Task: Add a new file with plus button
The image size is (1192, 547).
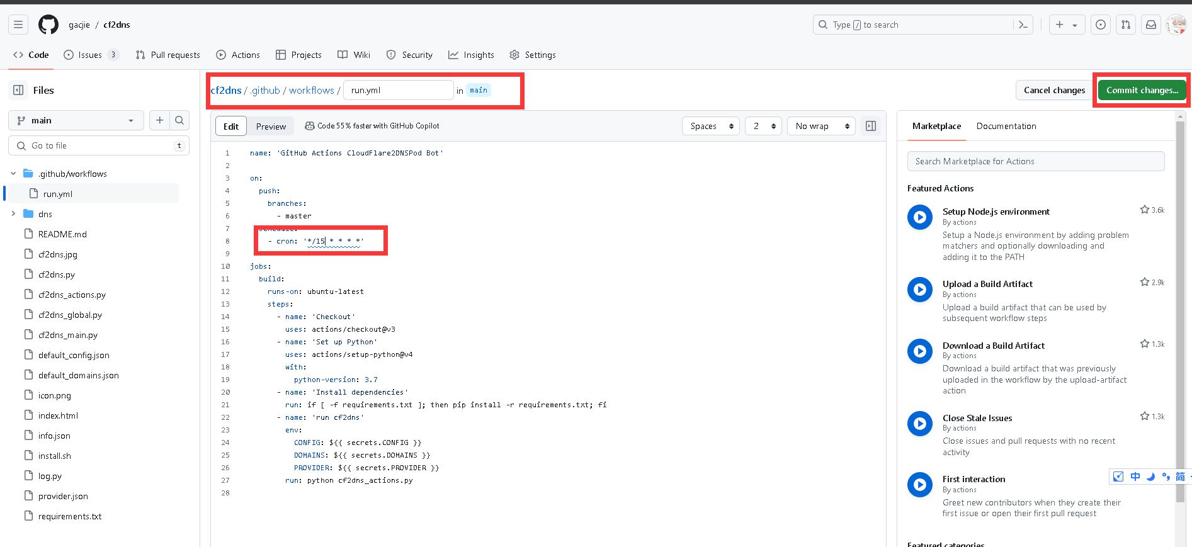Action: [160, 120]
